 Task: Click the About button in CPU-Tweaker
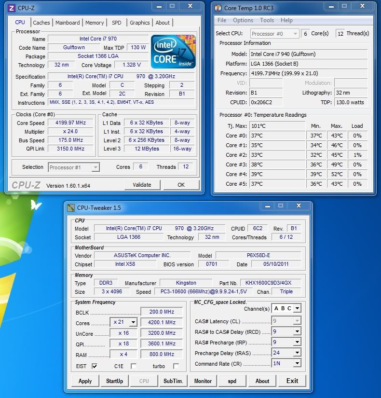coord(262,381)
